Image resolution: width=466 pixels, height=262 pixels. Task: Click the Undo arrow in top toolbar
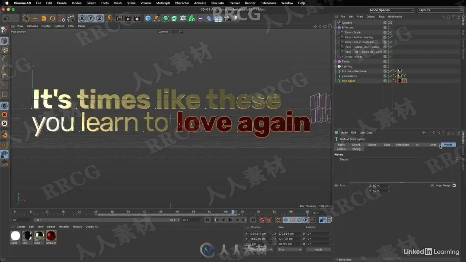coord(6,18)
